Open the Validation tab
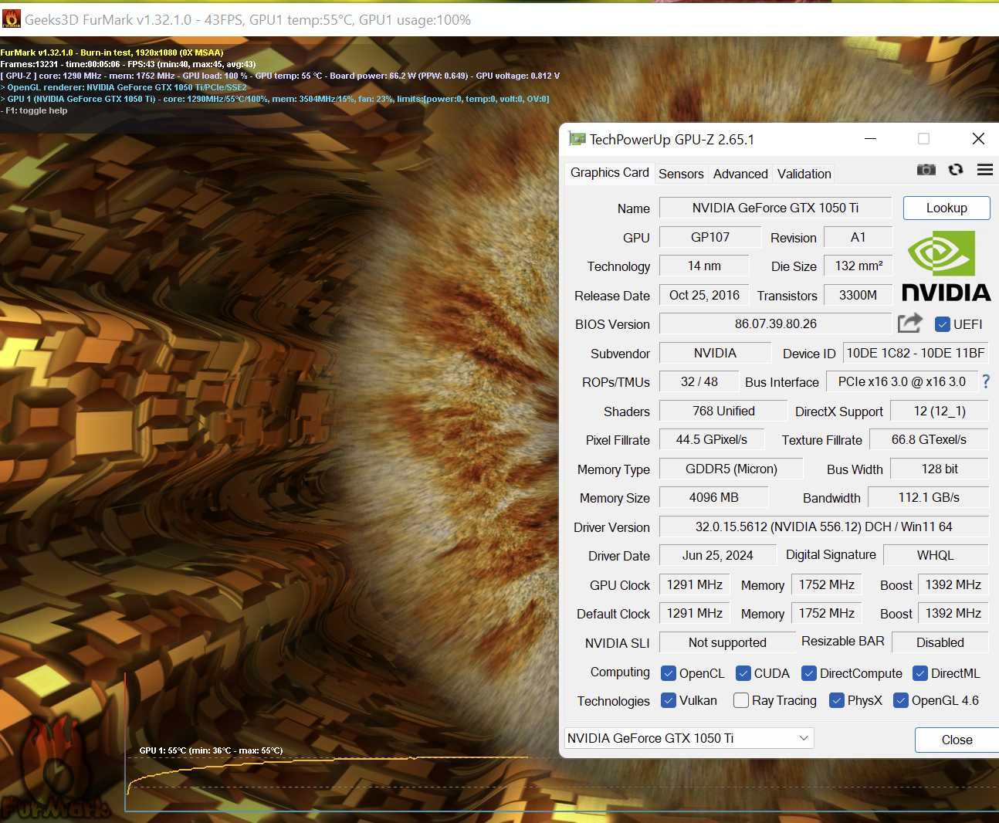Screen dimensions: 999x823 point(804,174)
